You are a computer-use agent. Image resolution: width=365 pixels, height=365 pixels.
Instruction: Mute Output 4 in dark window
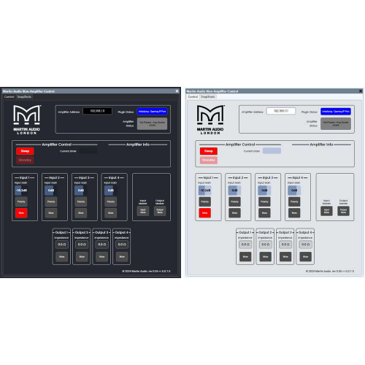(x=122, y=257)
